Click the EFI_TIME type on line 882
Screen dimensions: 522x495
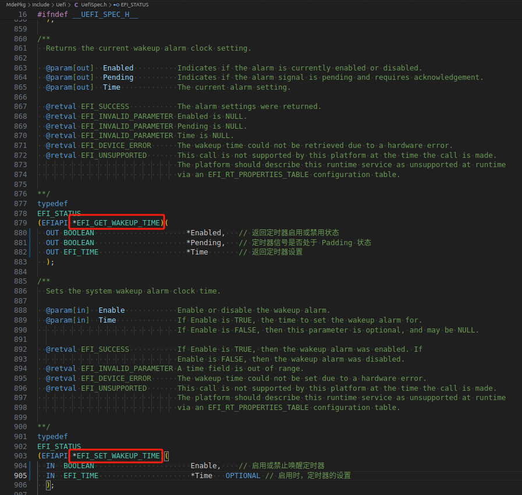tap(83, 252)
